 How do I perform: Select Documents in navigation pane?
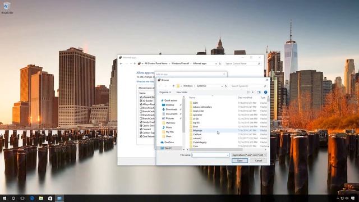(172, 114)
